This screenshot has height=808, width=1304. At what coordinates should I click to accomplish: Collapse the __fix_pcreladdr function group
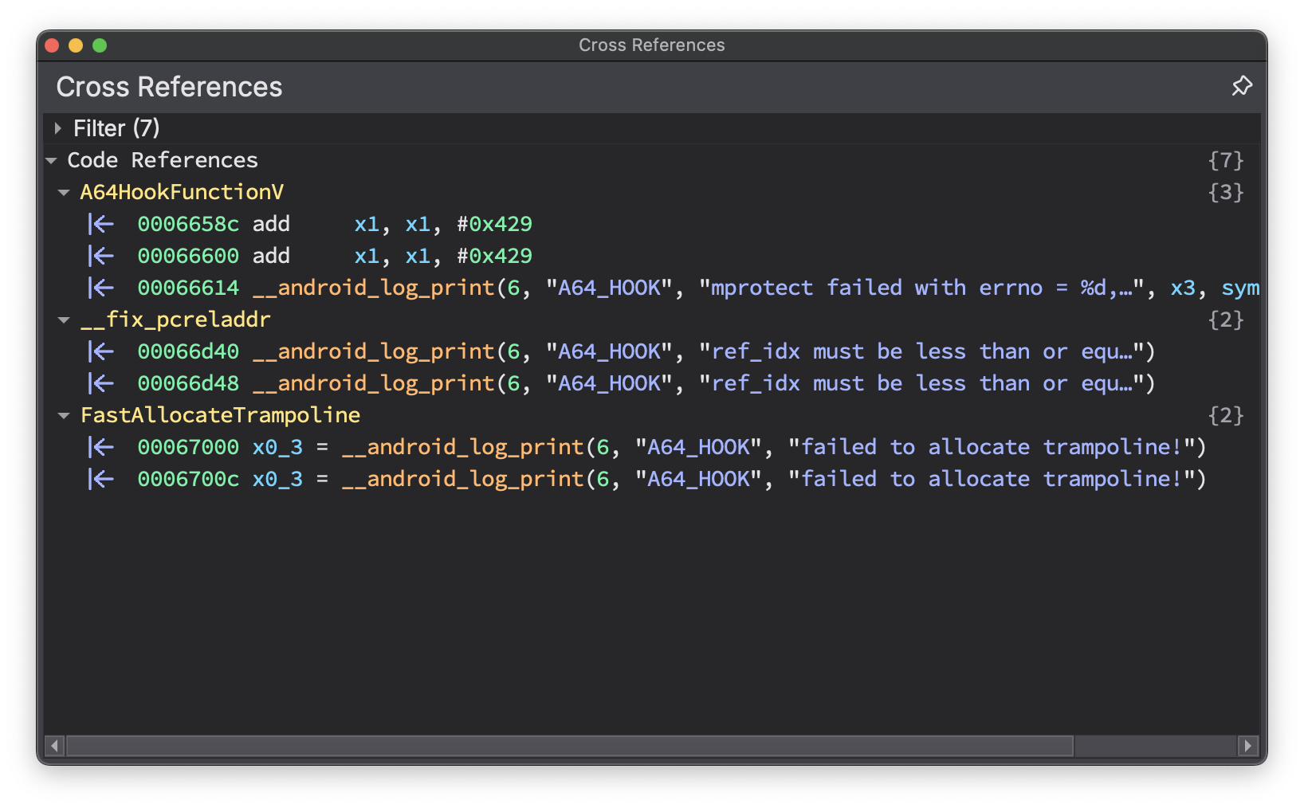point(64,320)
